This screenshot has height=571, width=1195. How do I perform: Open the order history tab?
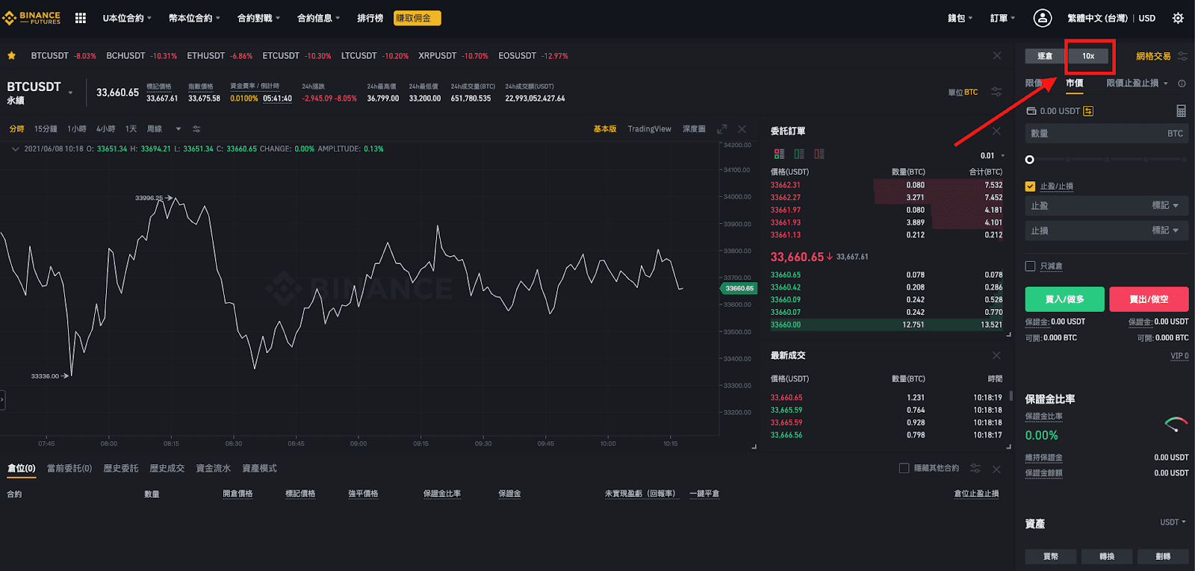tap(121, 469)
